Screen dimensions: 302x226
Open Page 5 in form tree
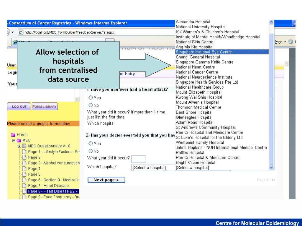[x=34, y=174]
